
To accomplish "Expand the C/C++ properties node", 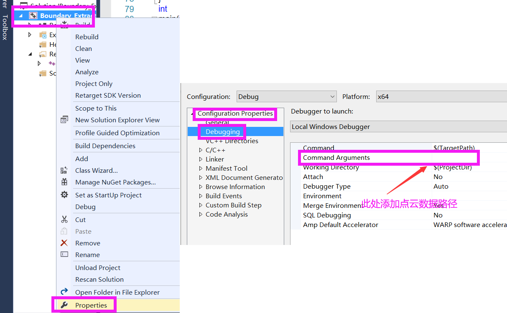I will pyautogui.click(x=201, y=150).
